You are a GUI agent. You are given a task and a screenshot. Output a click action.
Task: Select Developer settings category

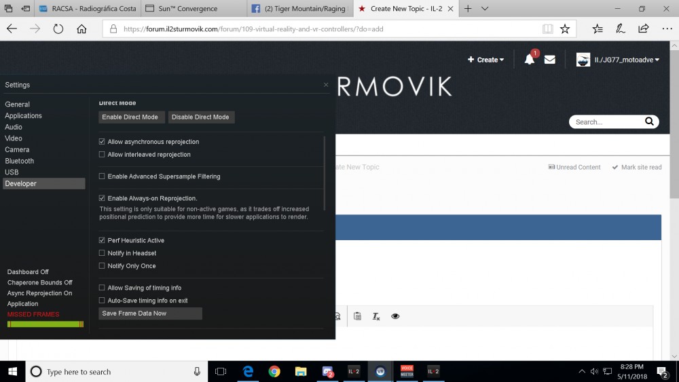point(43,183)
